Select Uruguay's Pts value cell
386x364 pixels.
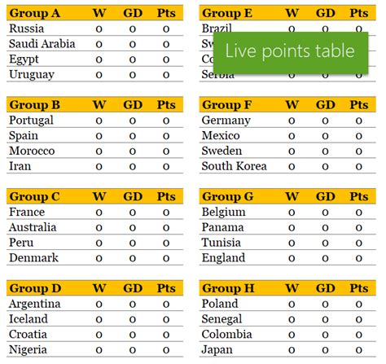[x=166, y=75]
